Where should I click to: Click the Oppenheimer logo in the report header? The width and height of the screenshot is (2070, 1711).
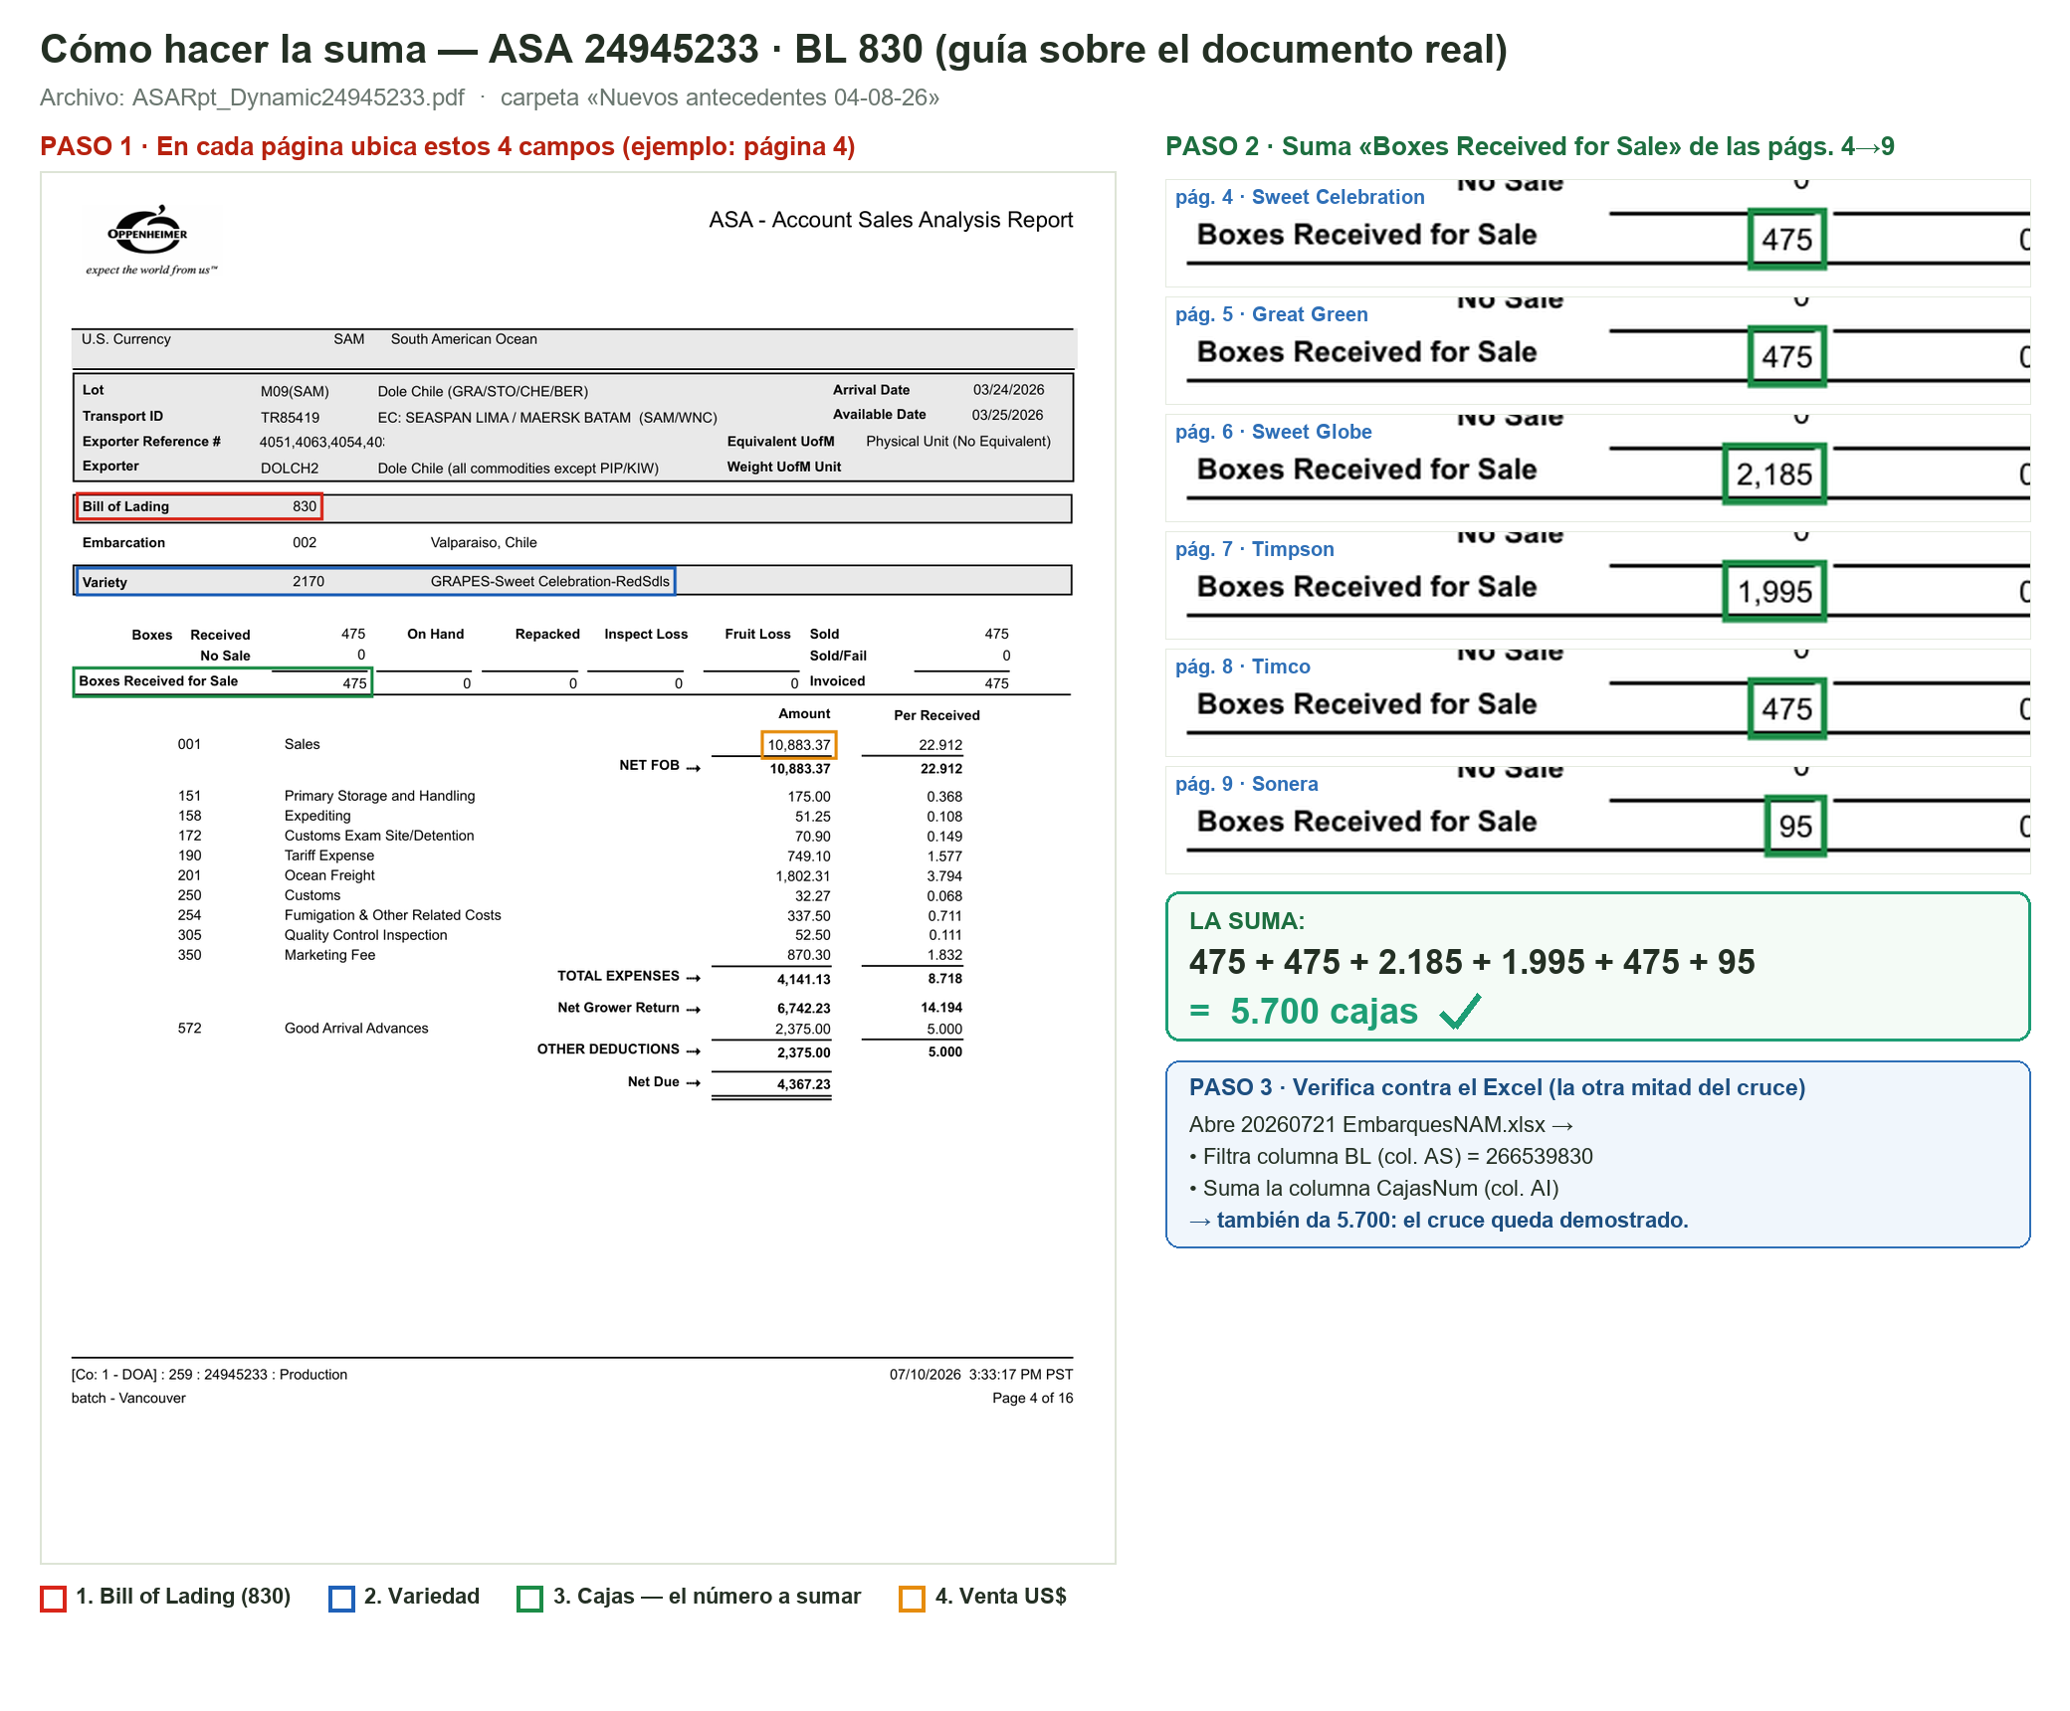(x=148, y=239)
